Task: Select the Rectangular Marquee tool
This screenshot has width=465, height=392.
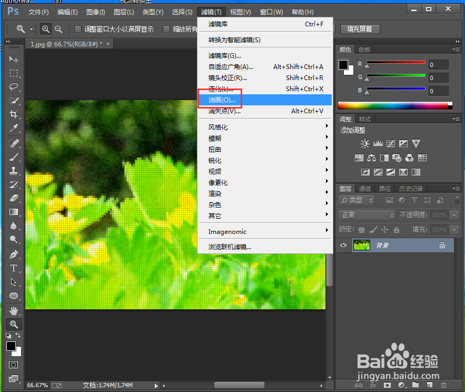Action: pyautogui.click(x=13, y=73)
